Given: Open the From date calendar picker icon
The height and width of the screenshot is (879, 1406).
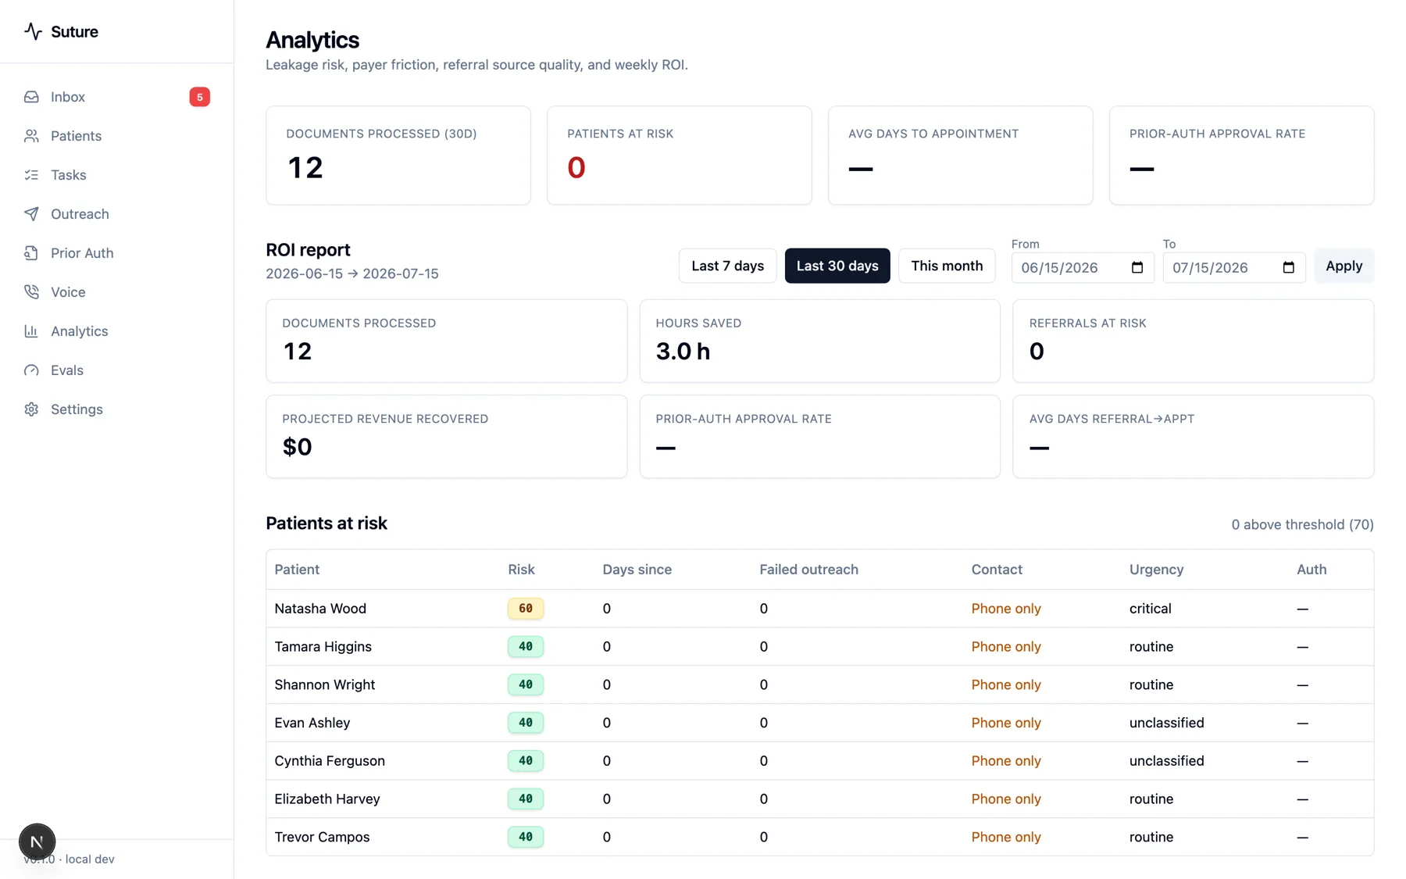Looking at the screenshot, I should click(1137, 267).
